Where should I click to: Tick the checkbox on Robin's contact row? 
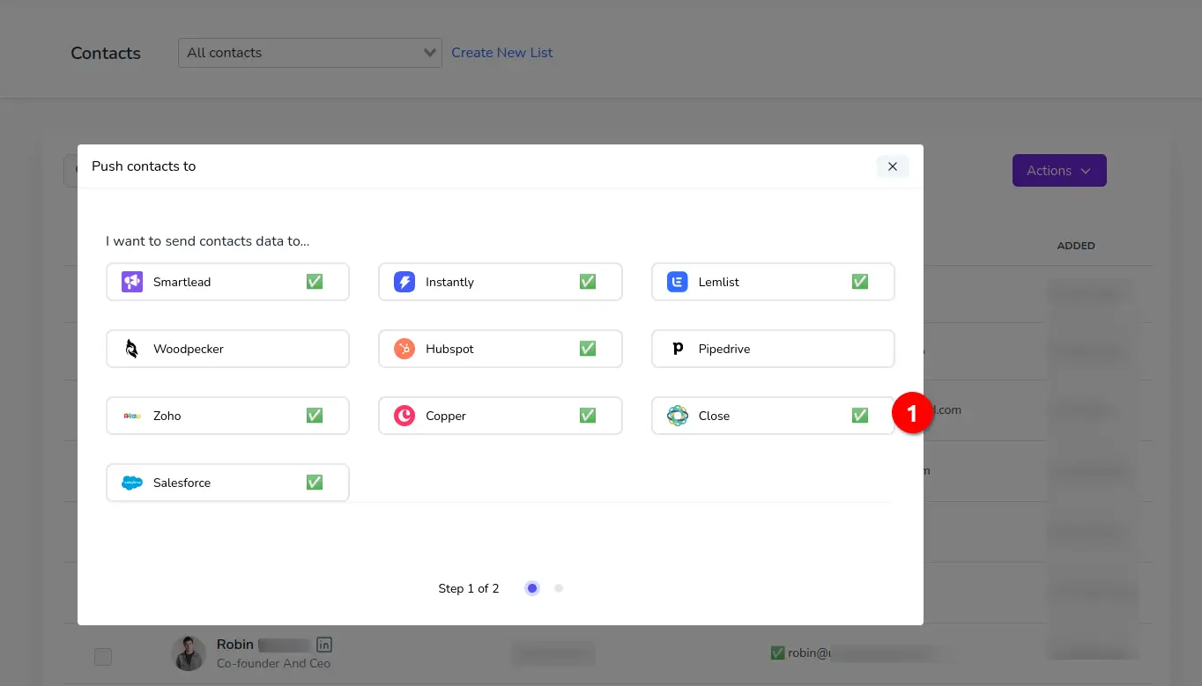102,656
